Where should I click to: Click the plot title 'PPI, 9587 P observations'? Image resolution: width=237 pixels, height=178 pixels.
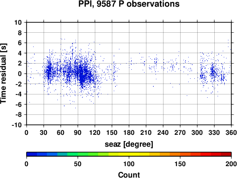tap(129, 4)
